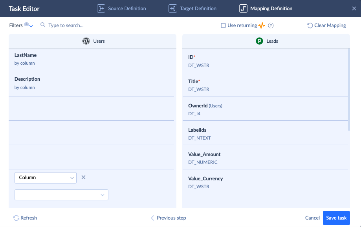Click the Leads target header label
This screenshot has width=361, height=227.
272,41
